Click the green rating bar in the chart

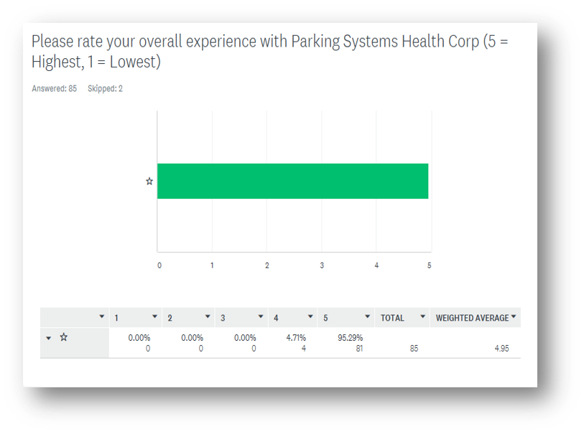(x=293, y=181)
